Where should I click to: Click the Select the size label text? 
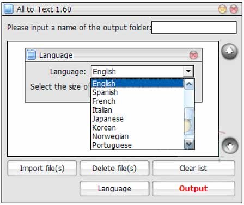59,86
